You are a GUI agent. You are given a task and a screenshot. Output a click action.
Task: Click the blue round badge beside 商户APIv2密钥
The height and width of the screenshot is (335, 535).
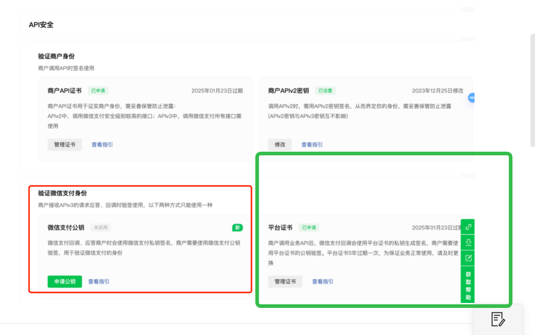[471, 98]
